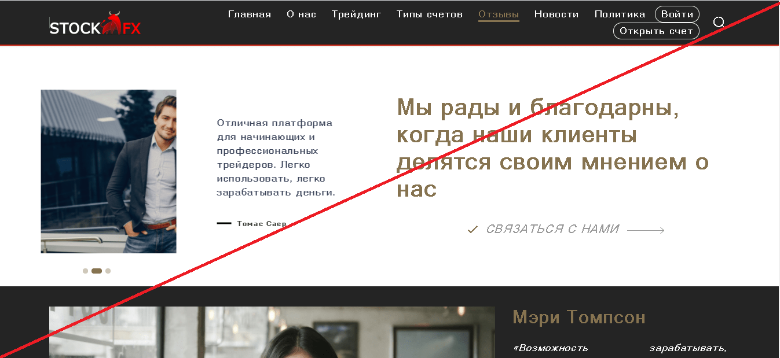Viewport: 780px width, 358px height.
Task: Select the third testimonial slider dot
Action: 108,271
